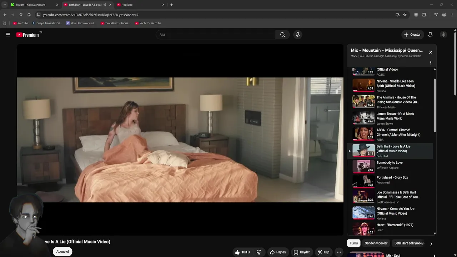Viewport: 457px width, 257px height.
Task: Open the account avatar menu
Action: tap(443, 35)
